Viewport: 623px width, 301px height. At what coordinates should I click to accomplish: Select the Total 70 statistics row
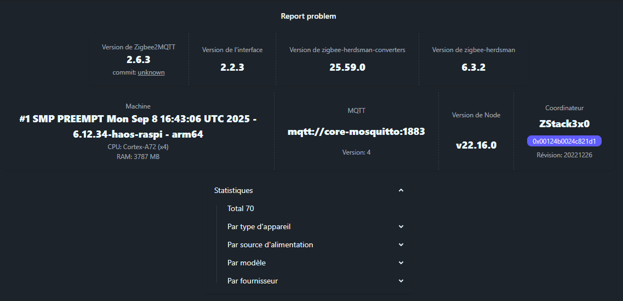241,208
